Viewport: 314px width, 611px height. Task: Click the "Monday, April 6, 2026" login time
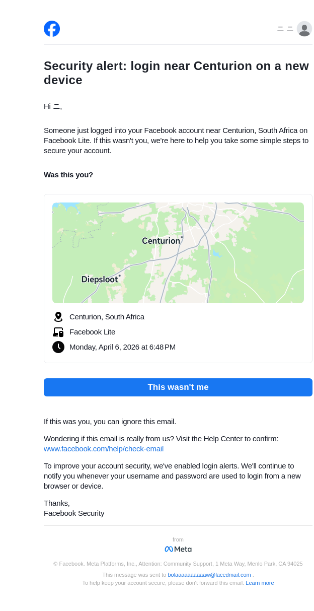122,347
